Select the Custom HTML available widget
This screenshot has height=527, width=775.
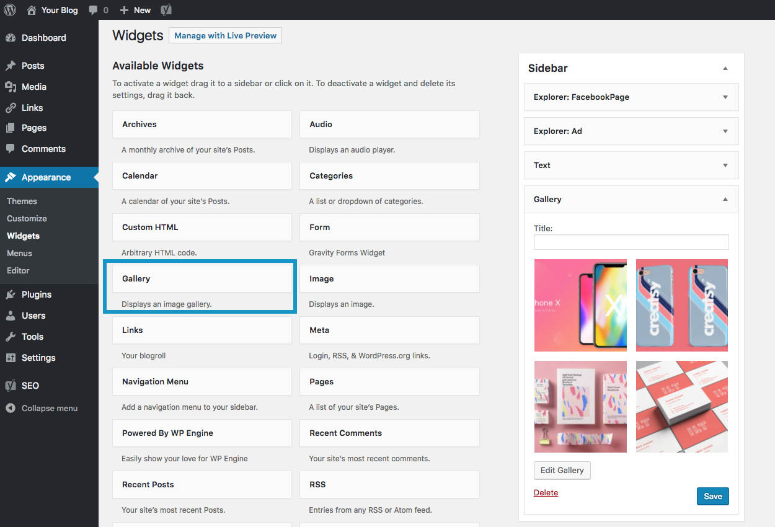[202, 228]
